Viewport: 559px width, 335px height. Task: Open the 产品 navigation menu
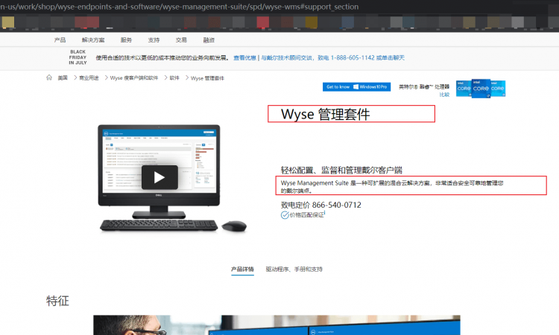coord(60,40)
